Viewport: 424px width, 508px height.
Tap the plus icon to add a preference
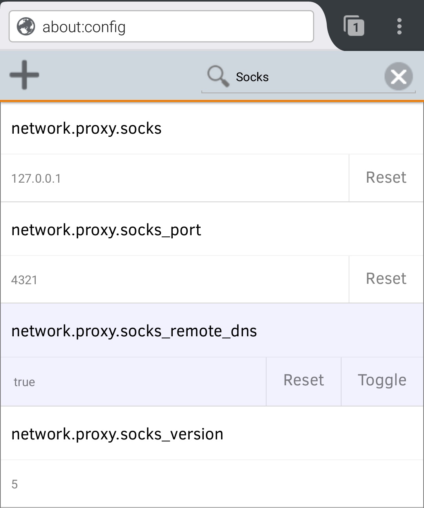(x=24, y=75)
